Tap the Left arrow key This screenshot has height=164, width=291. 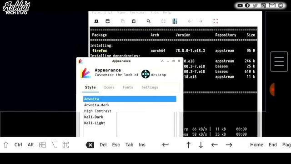pos(214,145)
